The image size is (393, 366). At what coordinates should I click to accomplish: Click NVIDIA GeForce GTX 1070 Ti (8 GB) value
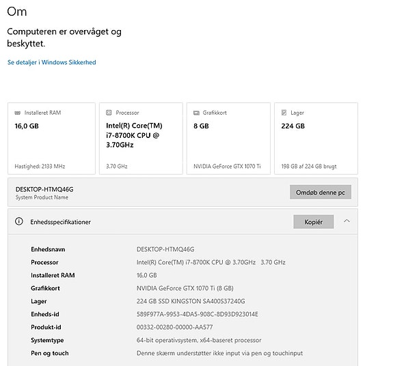click(185, 288)
